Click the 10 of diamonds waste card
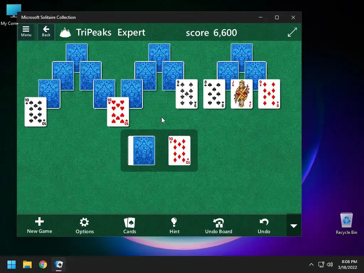Image resolution: width=364 pixels, height=273 pixels. (x=179, y=151)
